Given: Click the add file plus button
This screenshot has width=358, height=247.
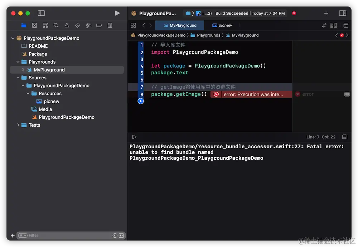Looking at the screenshot, I should point(13,235).
